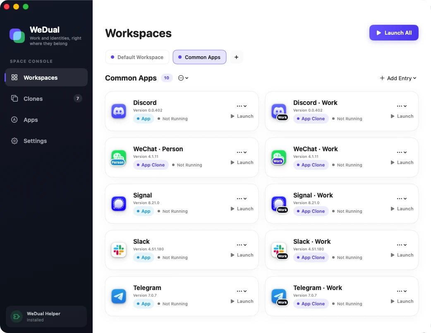Open Workspaces in the sidebar
431x333 pixels.
46,77
